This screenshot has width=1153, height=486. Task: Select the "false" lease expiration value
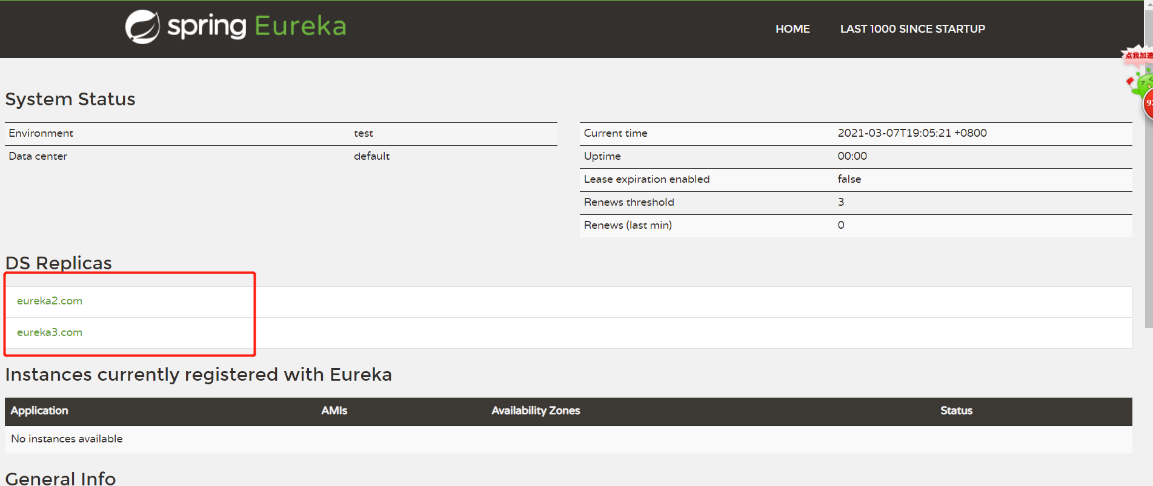849,179
